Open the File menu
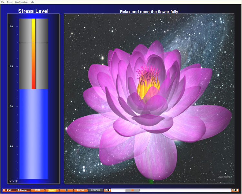 click(3, 2)
